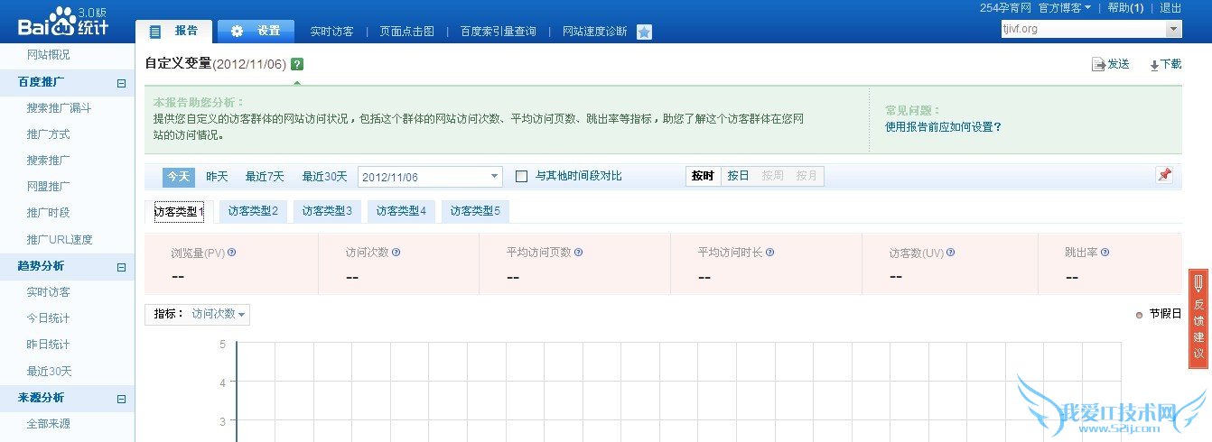The height and width of the screenshot is (442, 1212).
Task: Click the green help icon beside 自定义变量
Action: point(297,64)
